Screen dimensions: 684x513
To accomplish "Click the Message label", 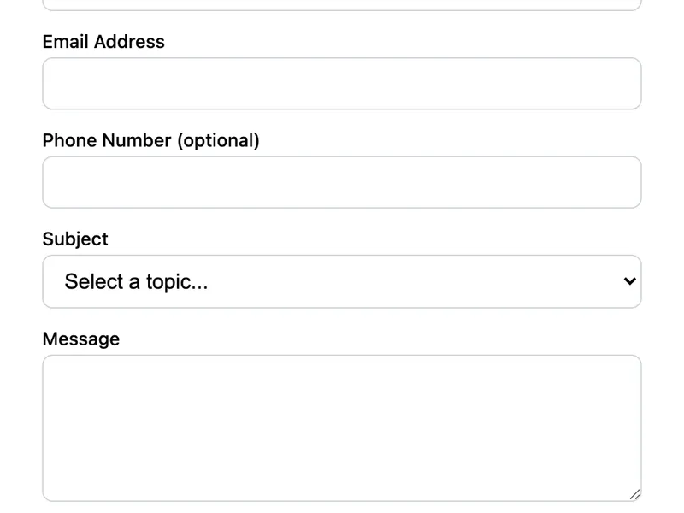I will tap(81, 339).
